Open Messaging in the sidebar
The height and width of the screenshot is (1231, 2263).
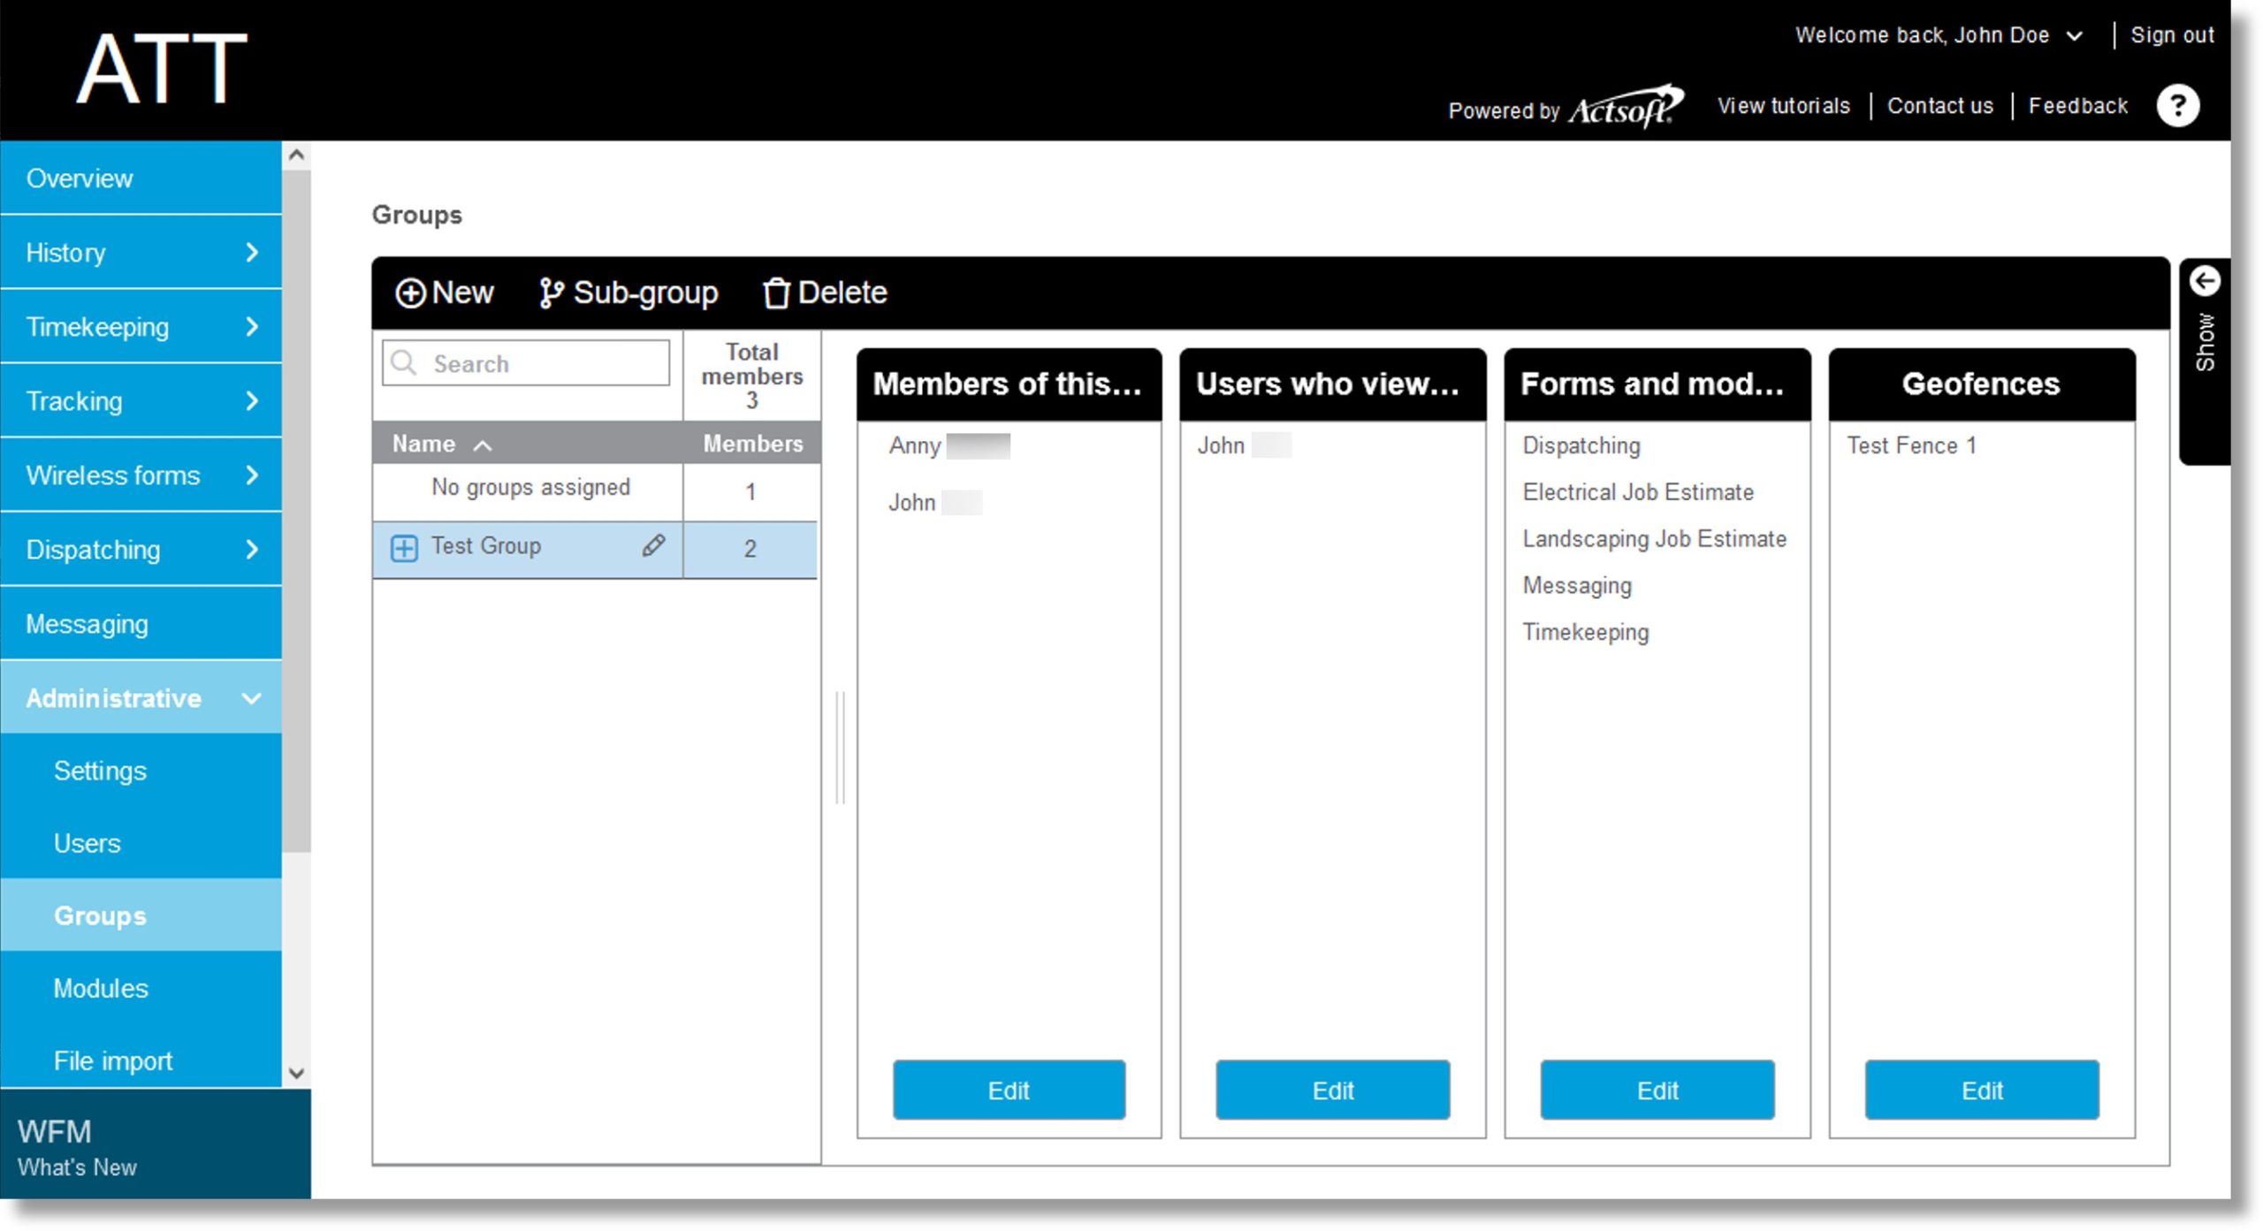(x=141, y=624)
